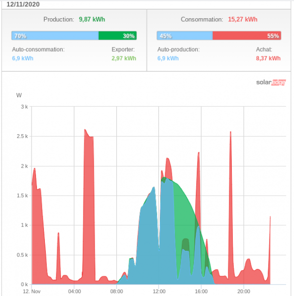
Task: Click the green 30% export bar segment
Action: coord(117,36)
